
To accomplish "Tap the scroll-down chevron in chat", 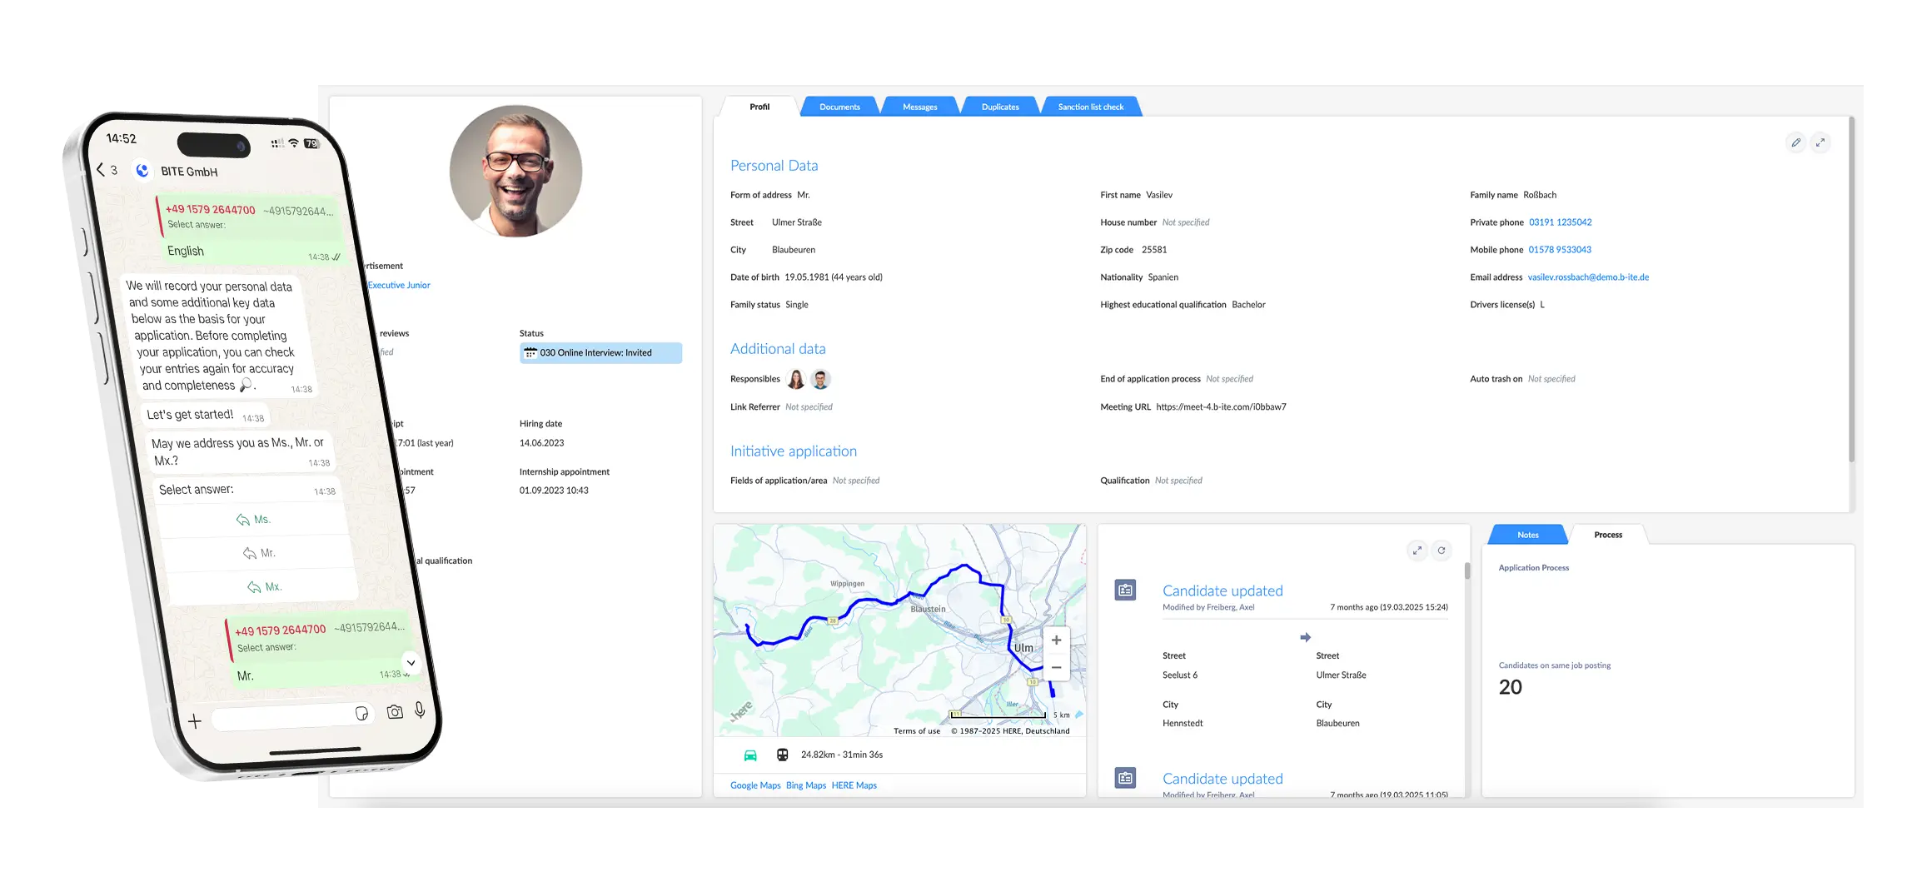I will pos(411,663).
